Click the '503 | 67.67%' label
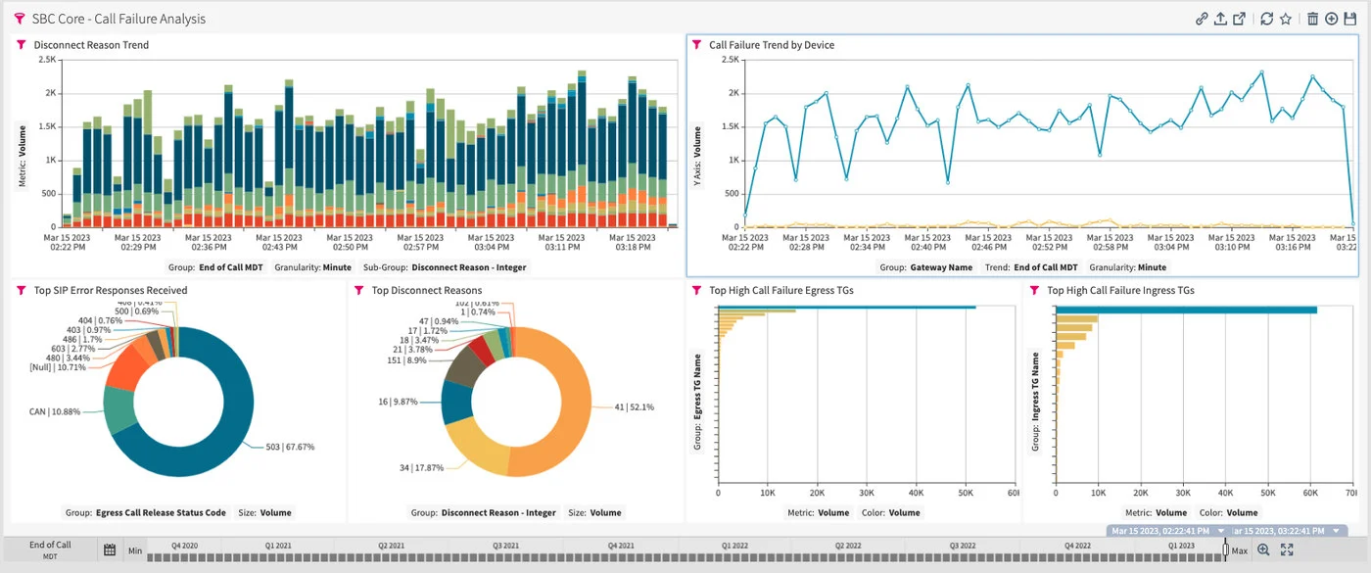 point(289,447)
